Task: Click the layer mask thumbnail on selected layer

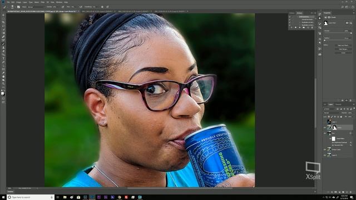Action: (335, 127)
